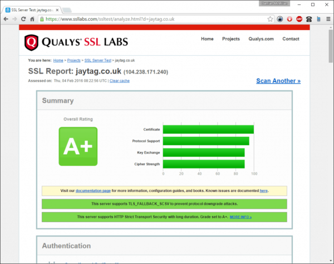Image resolution: width=334 pixels, height=264 pixels.
Task: Open the padlock extension icon
Action: 280,19
